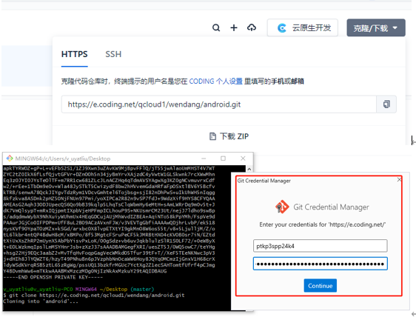Click the repository URL field
The height and width of the screenshot is (317, 416).
219,104
